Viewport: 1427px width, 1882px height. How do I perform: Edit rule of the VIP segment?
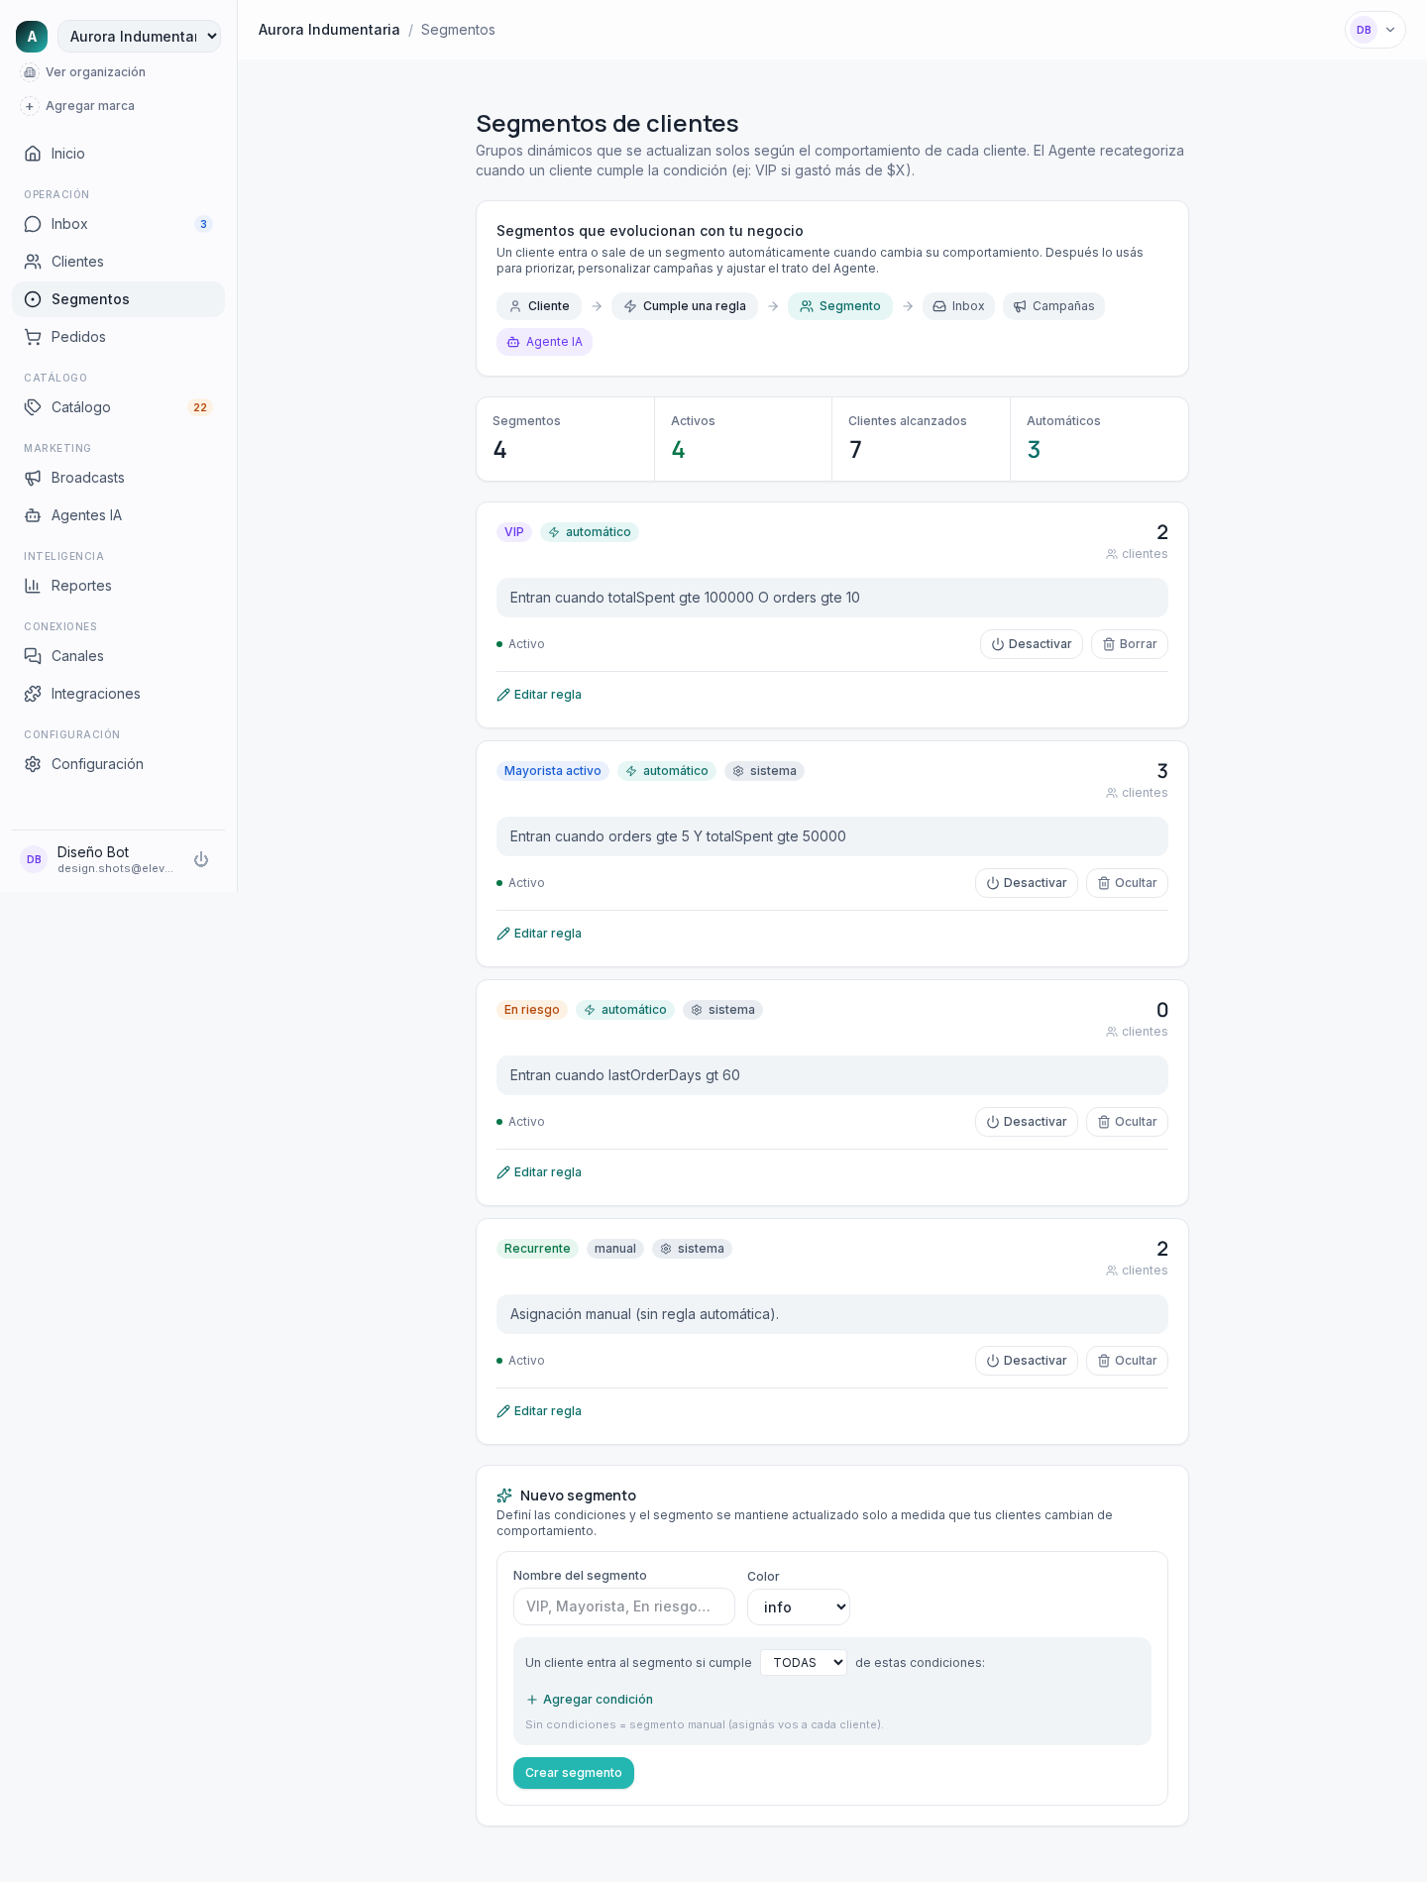point(539,695)
